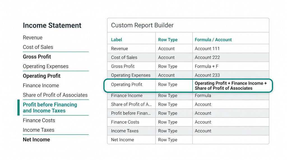Select Revenue in the Income Statement list
This screenshot has width=287, height=160.
[33, 38]
